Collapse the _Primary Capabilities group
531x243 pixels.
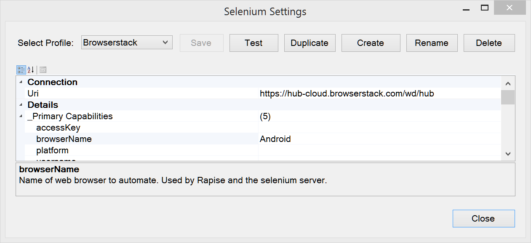21,116
